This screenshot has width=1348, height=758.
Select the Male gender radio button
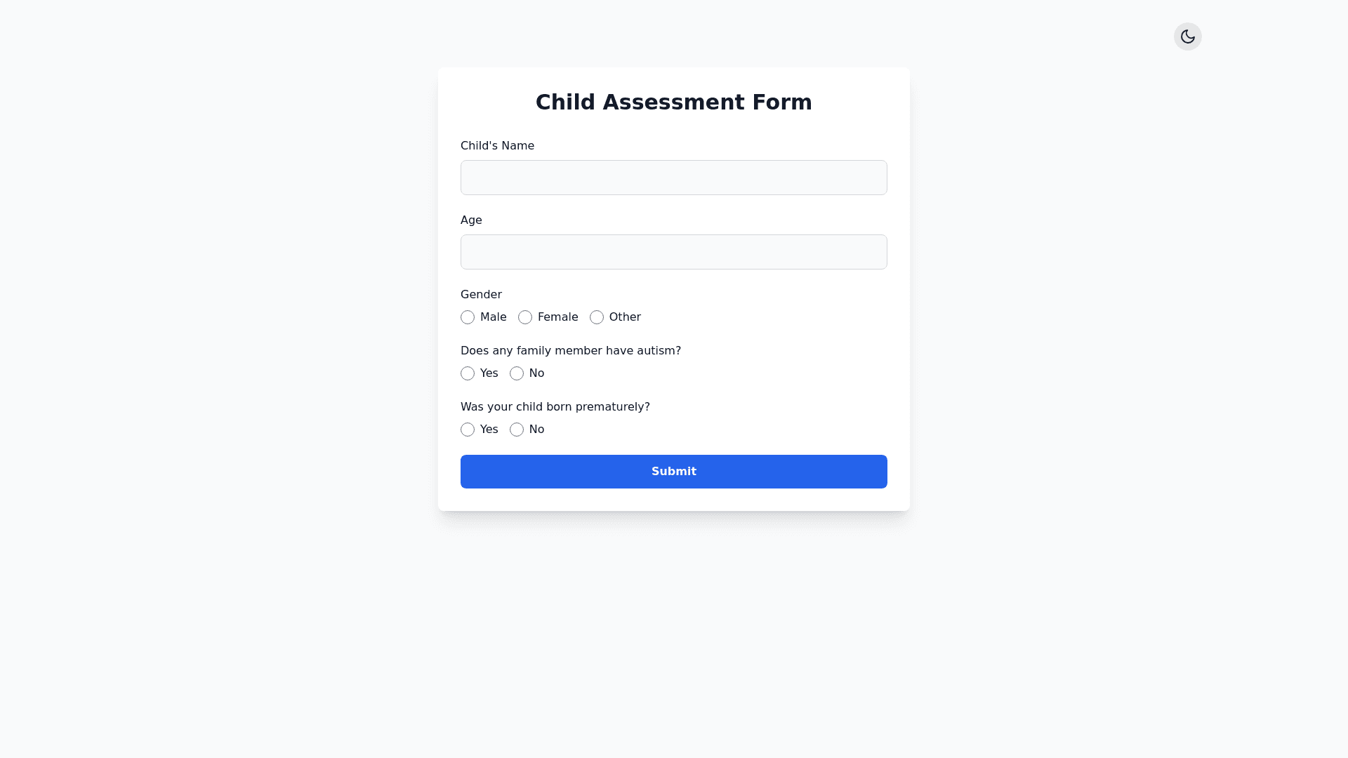pos(468,317)
